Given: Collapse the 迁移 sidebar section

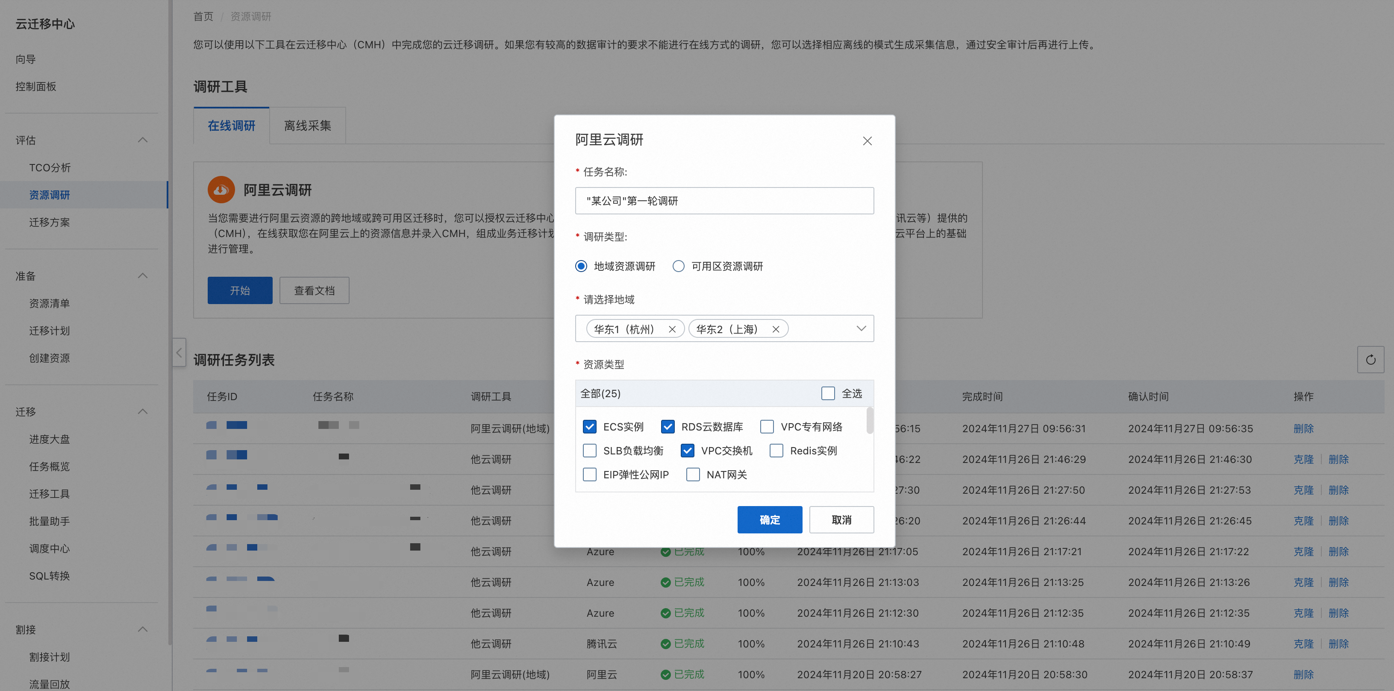Looking at the screenshot, I should click(142, 411).
